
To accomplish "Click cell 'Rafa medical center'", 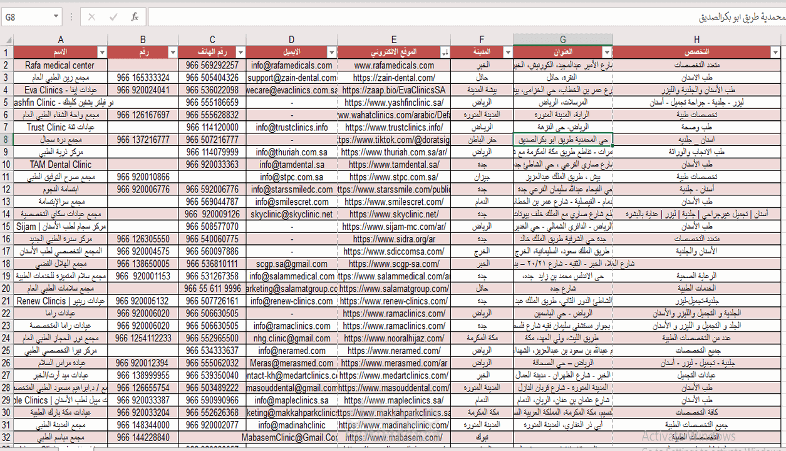I will tap(60, 65).
